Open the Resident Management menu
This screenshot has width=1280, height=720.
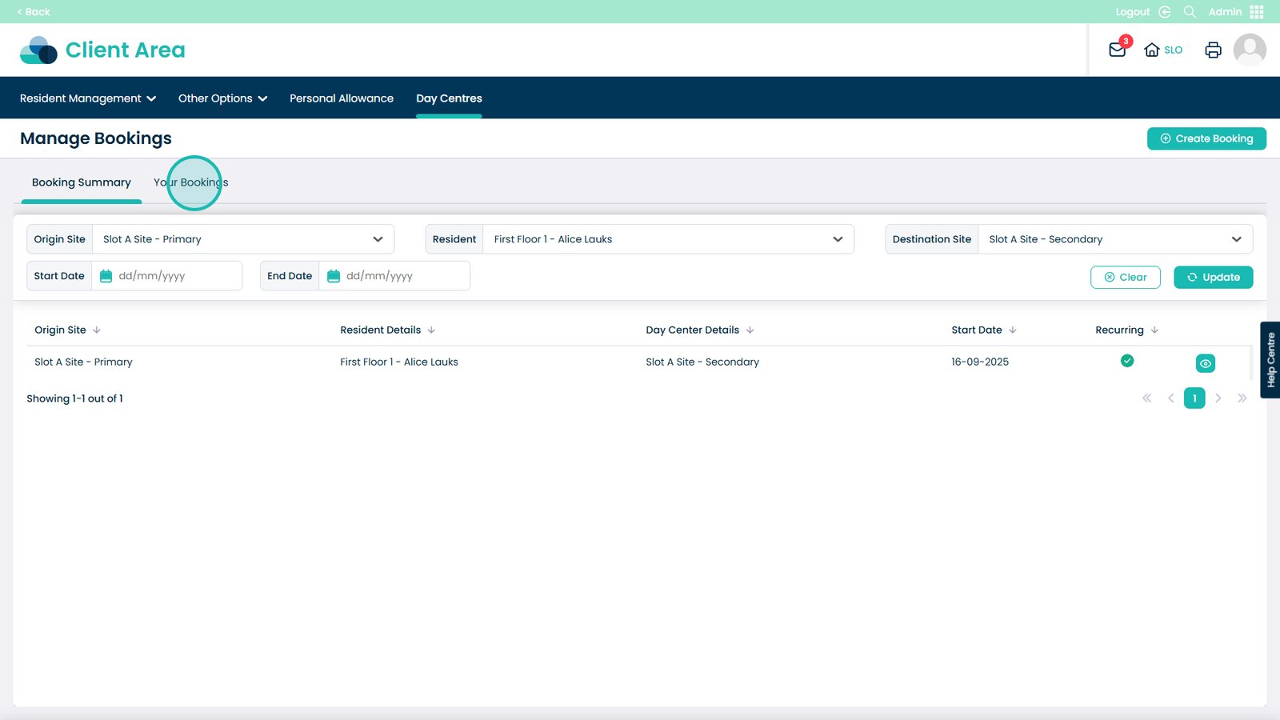click(x=88, y=98)
